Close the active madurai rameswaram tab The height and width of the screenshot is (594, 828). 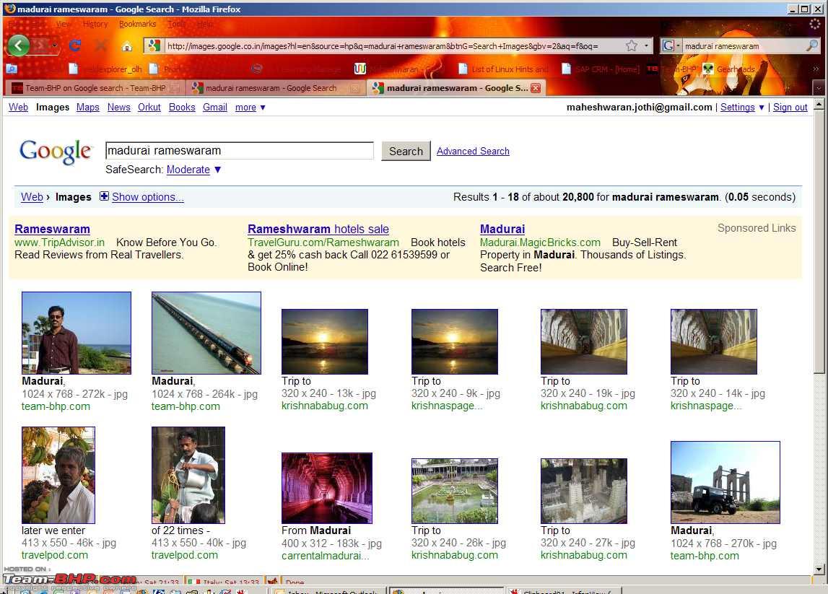(536, 88)
